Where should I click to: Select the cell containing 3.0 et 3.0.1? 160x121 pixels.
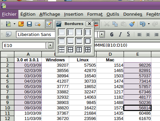point(28,60)
